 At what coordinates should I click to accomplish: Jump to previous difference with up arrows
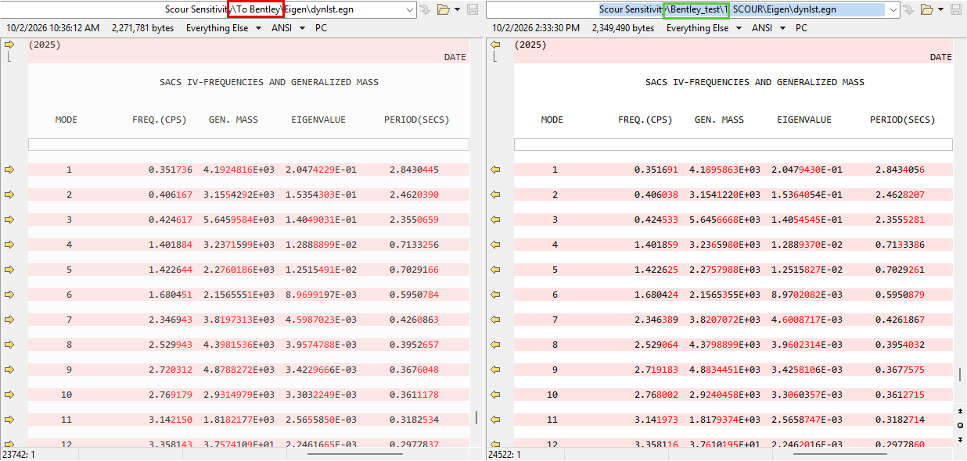(x=960, y=411)
